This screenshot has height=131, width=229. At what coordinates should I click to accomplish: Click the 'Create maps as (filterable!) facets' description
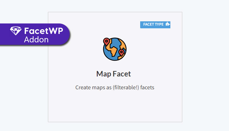click(x=115, y=87)
